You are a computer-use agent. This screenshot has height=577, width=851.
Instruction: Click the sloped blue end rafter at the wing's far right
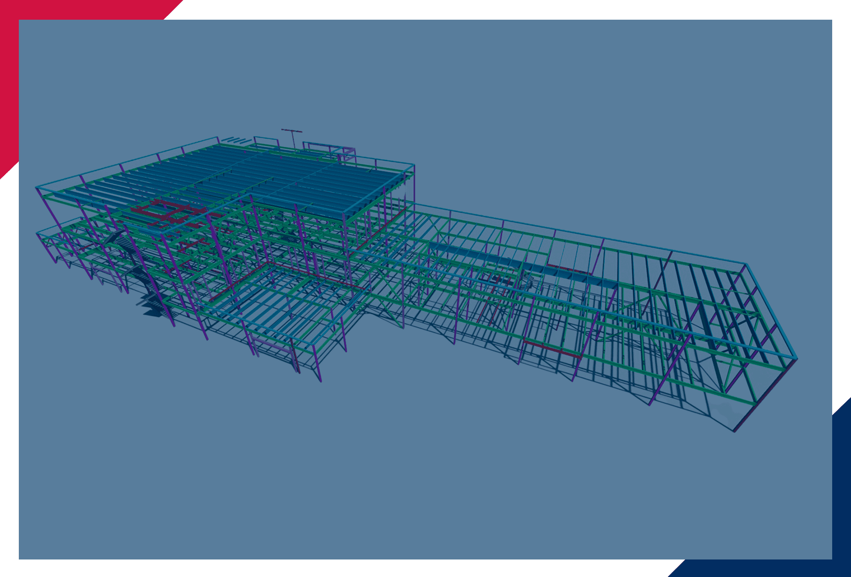click(x=772, y=311)
